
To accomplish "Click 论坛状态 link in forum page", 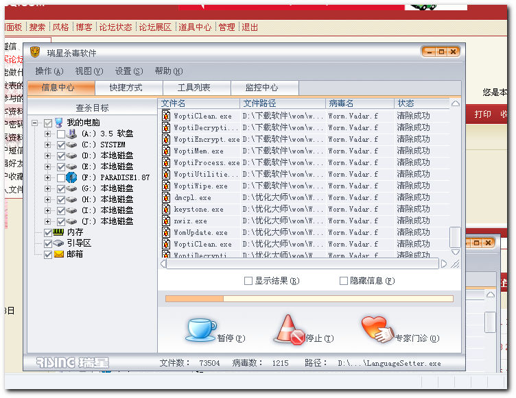I will click(115, 27).
